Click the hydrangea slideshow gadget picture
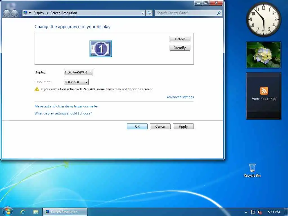Viewport: 288px width, 216px height. (x=264, y=55)
